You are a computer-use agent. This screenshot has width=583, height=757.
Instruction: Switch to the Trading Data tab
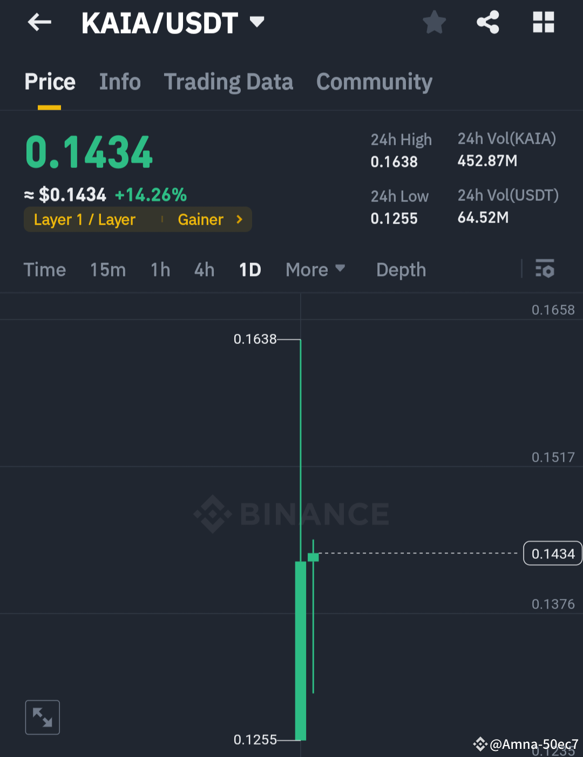[228, 82]
